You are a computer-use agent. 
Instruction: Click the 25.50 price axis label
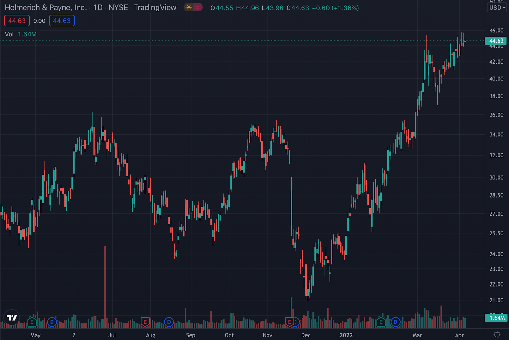tap(496, 233)
